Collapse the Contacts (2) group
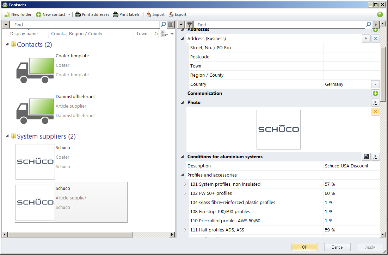 pyautogui.click(x=7, y=44)
